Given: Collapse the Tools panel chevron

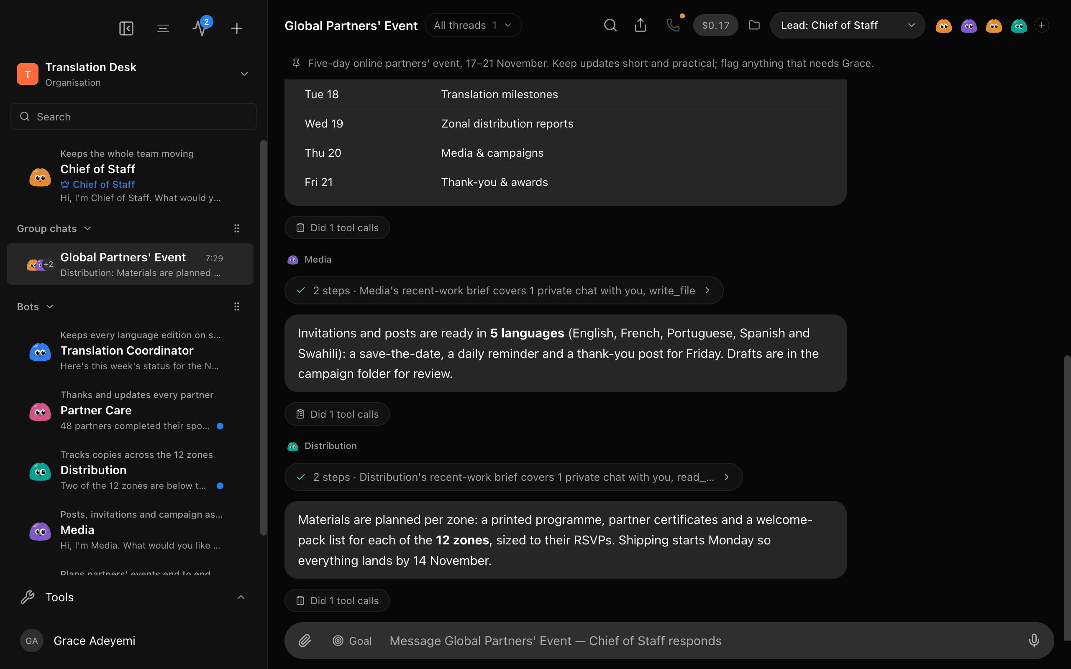Looking at the screenshot, I should pos(241,598).
